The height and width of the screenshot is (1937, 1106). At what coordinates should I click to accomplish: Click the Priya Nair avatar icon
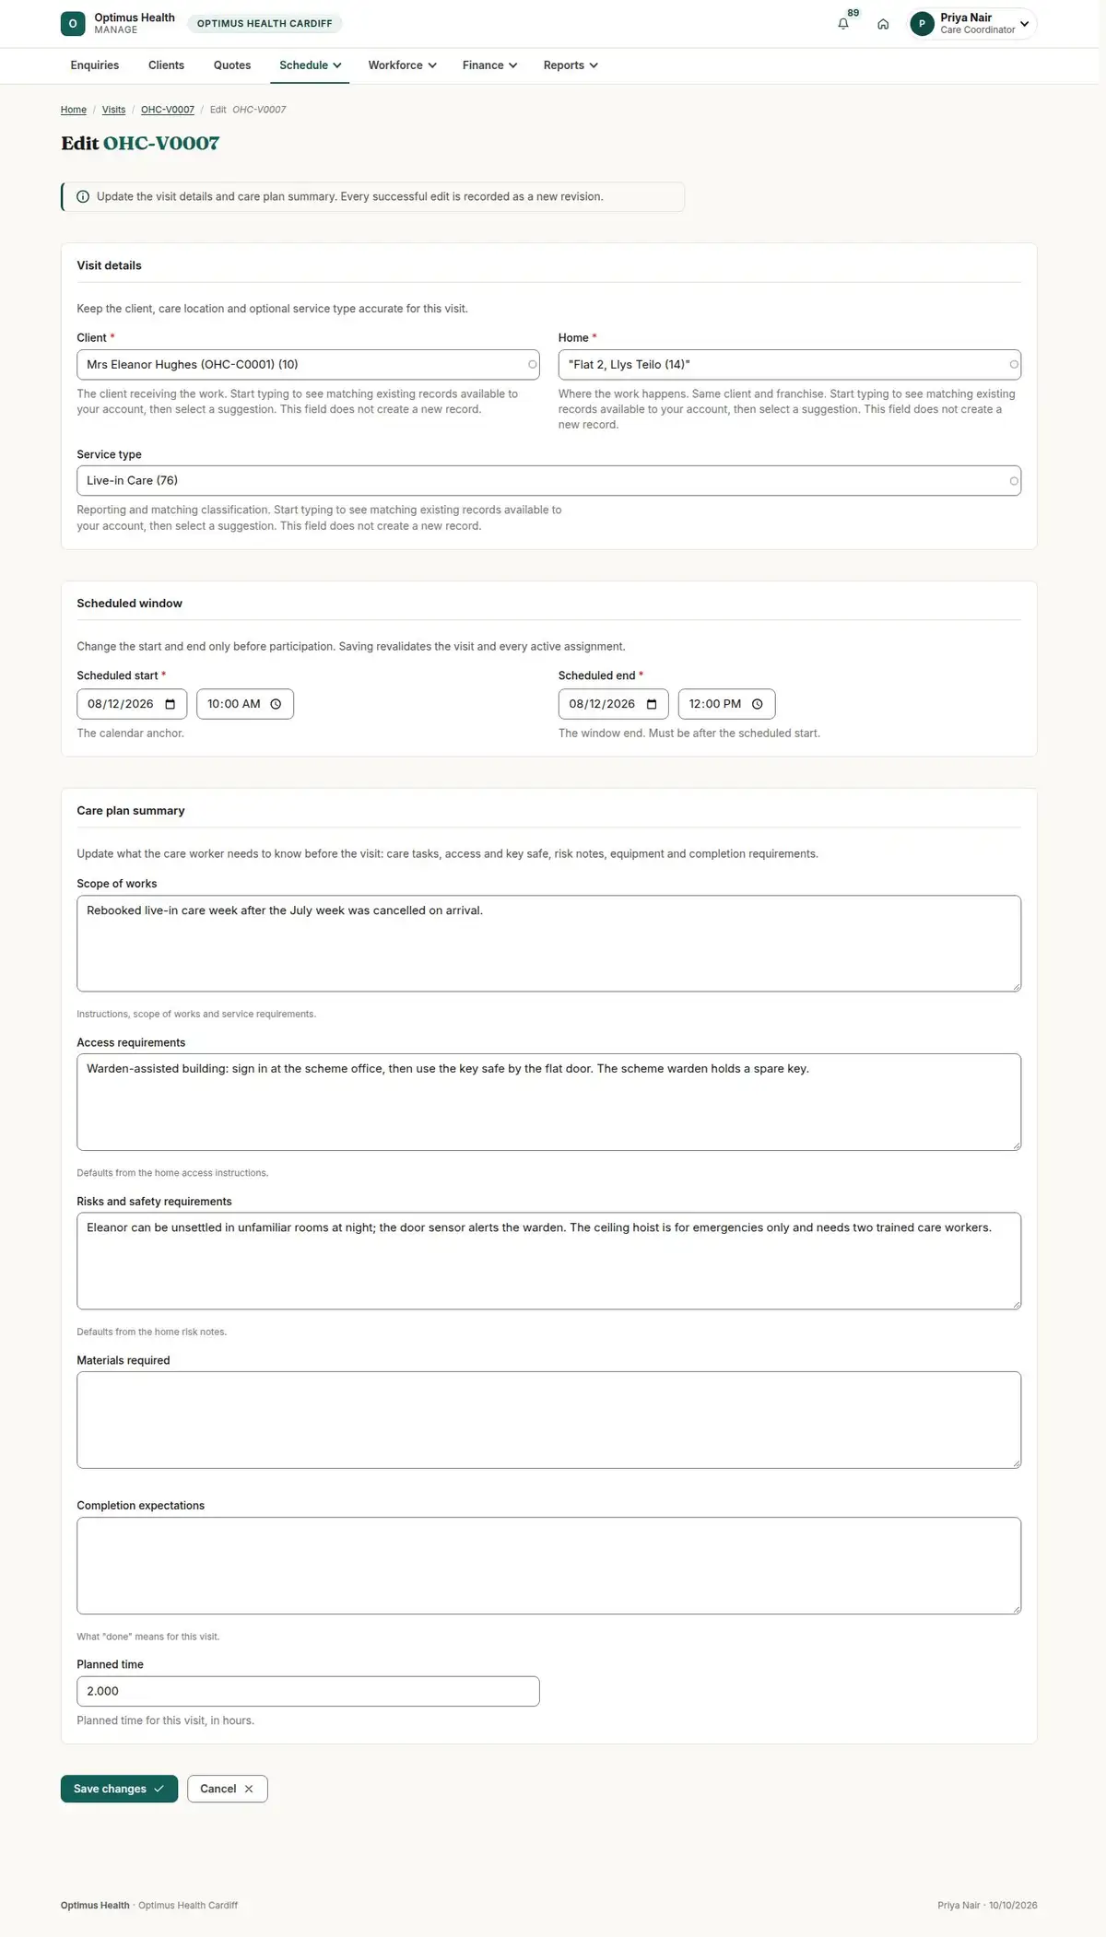pos(922,24)
